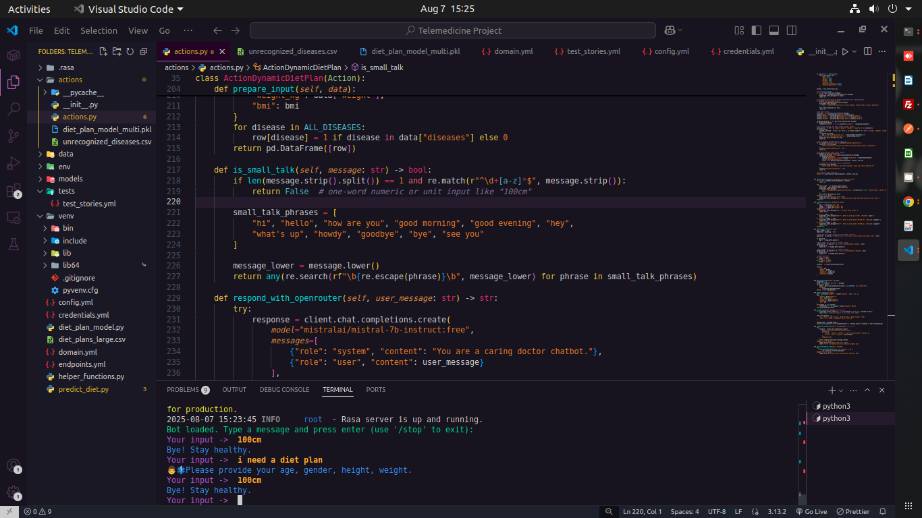Open the run Python file dropdown arrow
This screenshot has height=518, width=922.
[x=854, y=51]
